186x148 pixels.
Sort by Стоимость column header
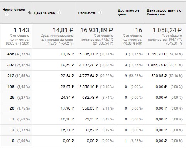pyautogui.click(x=87, y=13)
